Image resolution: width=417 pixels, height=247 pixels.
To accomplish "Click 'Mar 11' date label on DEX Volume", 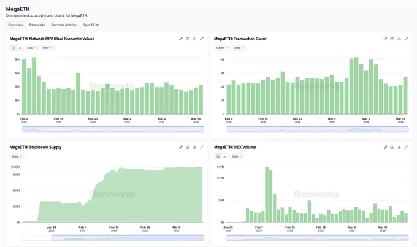I will pyautogui.click(x=383, y=229).
